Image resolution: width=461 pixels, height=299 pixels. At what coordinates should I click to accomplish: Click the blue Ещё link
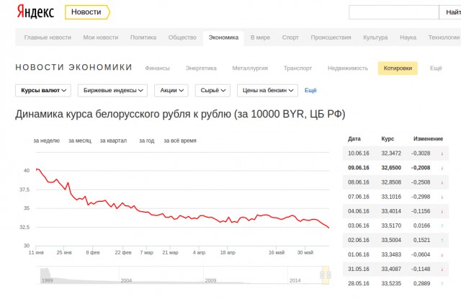tap(310, 90)
